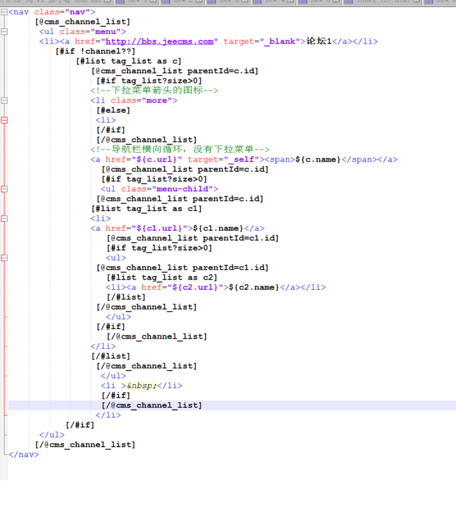The image size is (456, 513).
Task: Click the "more" class value
Action: point(157,101)
